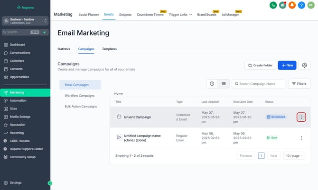The width and height of the screenshot is (318, 190).
Task: Click the Search Campaign Name field
Action: pos(259,84)
